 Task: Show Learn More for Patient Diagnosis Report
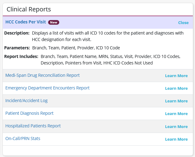pos(176,114)
